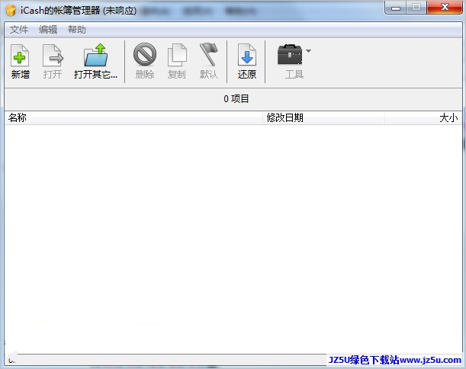Click the 打开 (Open) toolbar icon

[x=53, y=56]
